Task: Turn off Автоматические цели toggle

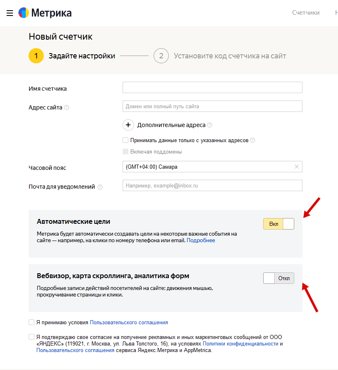Action: click(279, 224)
